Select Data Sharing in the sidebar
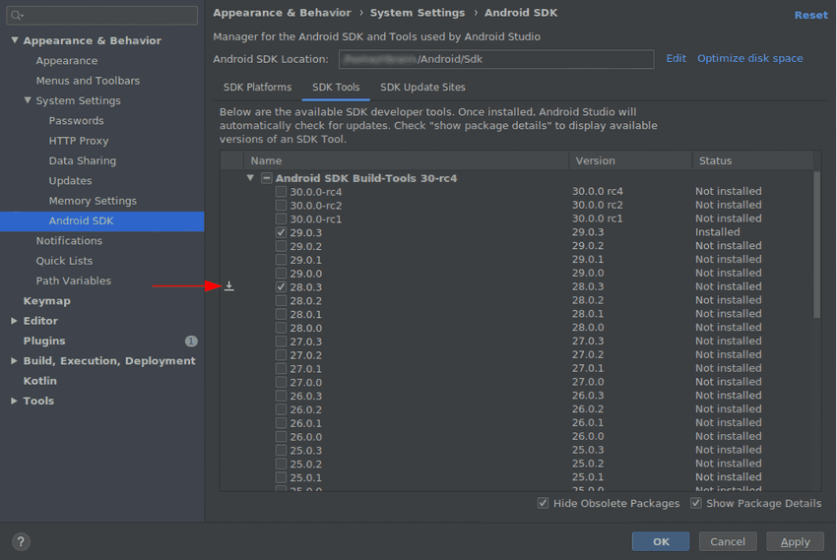Image resolution: width=837 pixels, height=560 pixels. (x=82, y=160)
